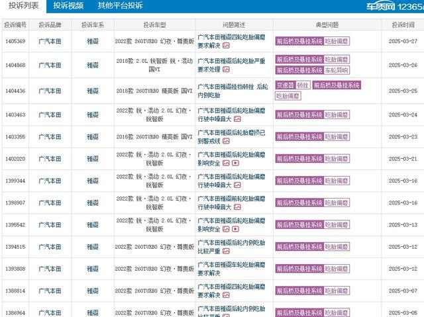424x317 pixels.
Task: Open complaint 雅阁车轮吃胎偏磨要求解决
Action: point(231,269)
